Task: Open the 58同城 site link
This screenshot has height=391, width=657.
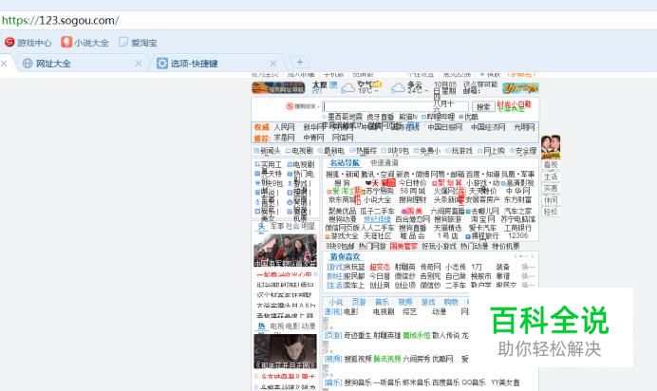Action: click(x=412, y=191)
